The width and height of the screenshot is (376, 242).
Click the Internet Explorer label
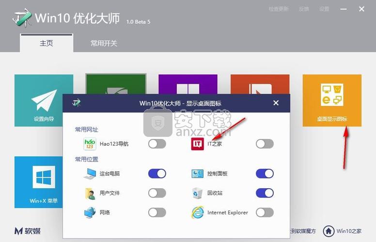[x=228, y=212]
